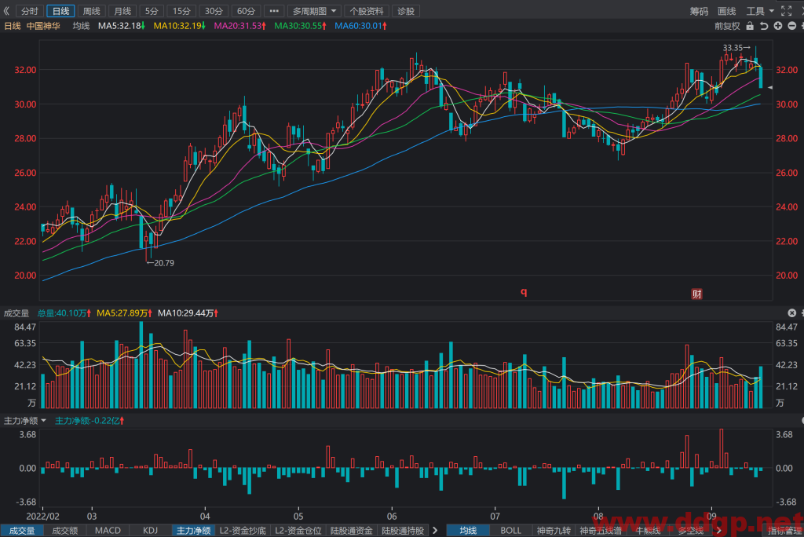Select the bottom 主力净额 indicator tab
This screenshot has height=537, width=804.
click(x=193, y=531)
